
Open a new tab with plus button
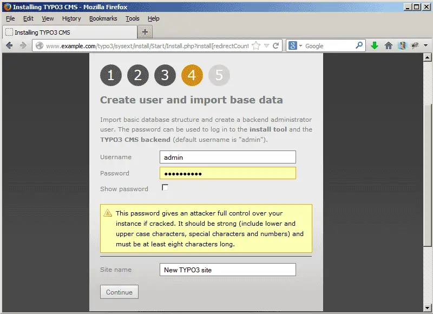(145, 32)
